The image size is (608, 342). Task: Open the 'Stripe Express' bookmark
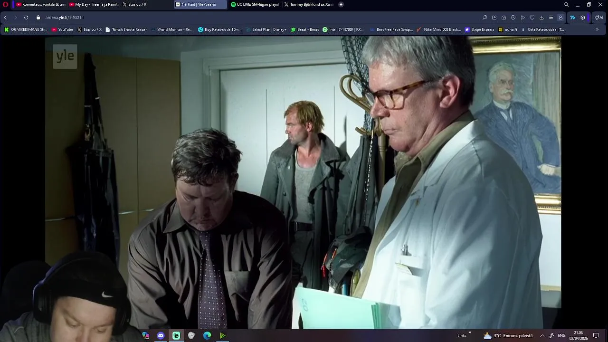480,29
